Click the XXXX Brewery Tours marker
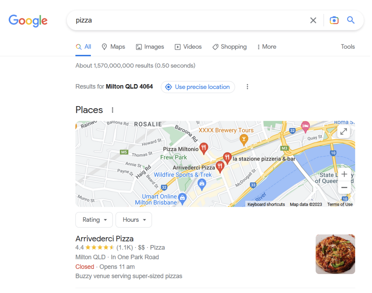This screenshot has height=293, width=372. point(243,139)
